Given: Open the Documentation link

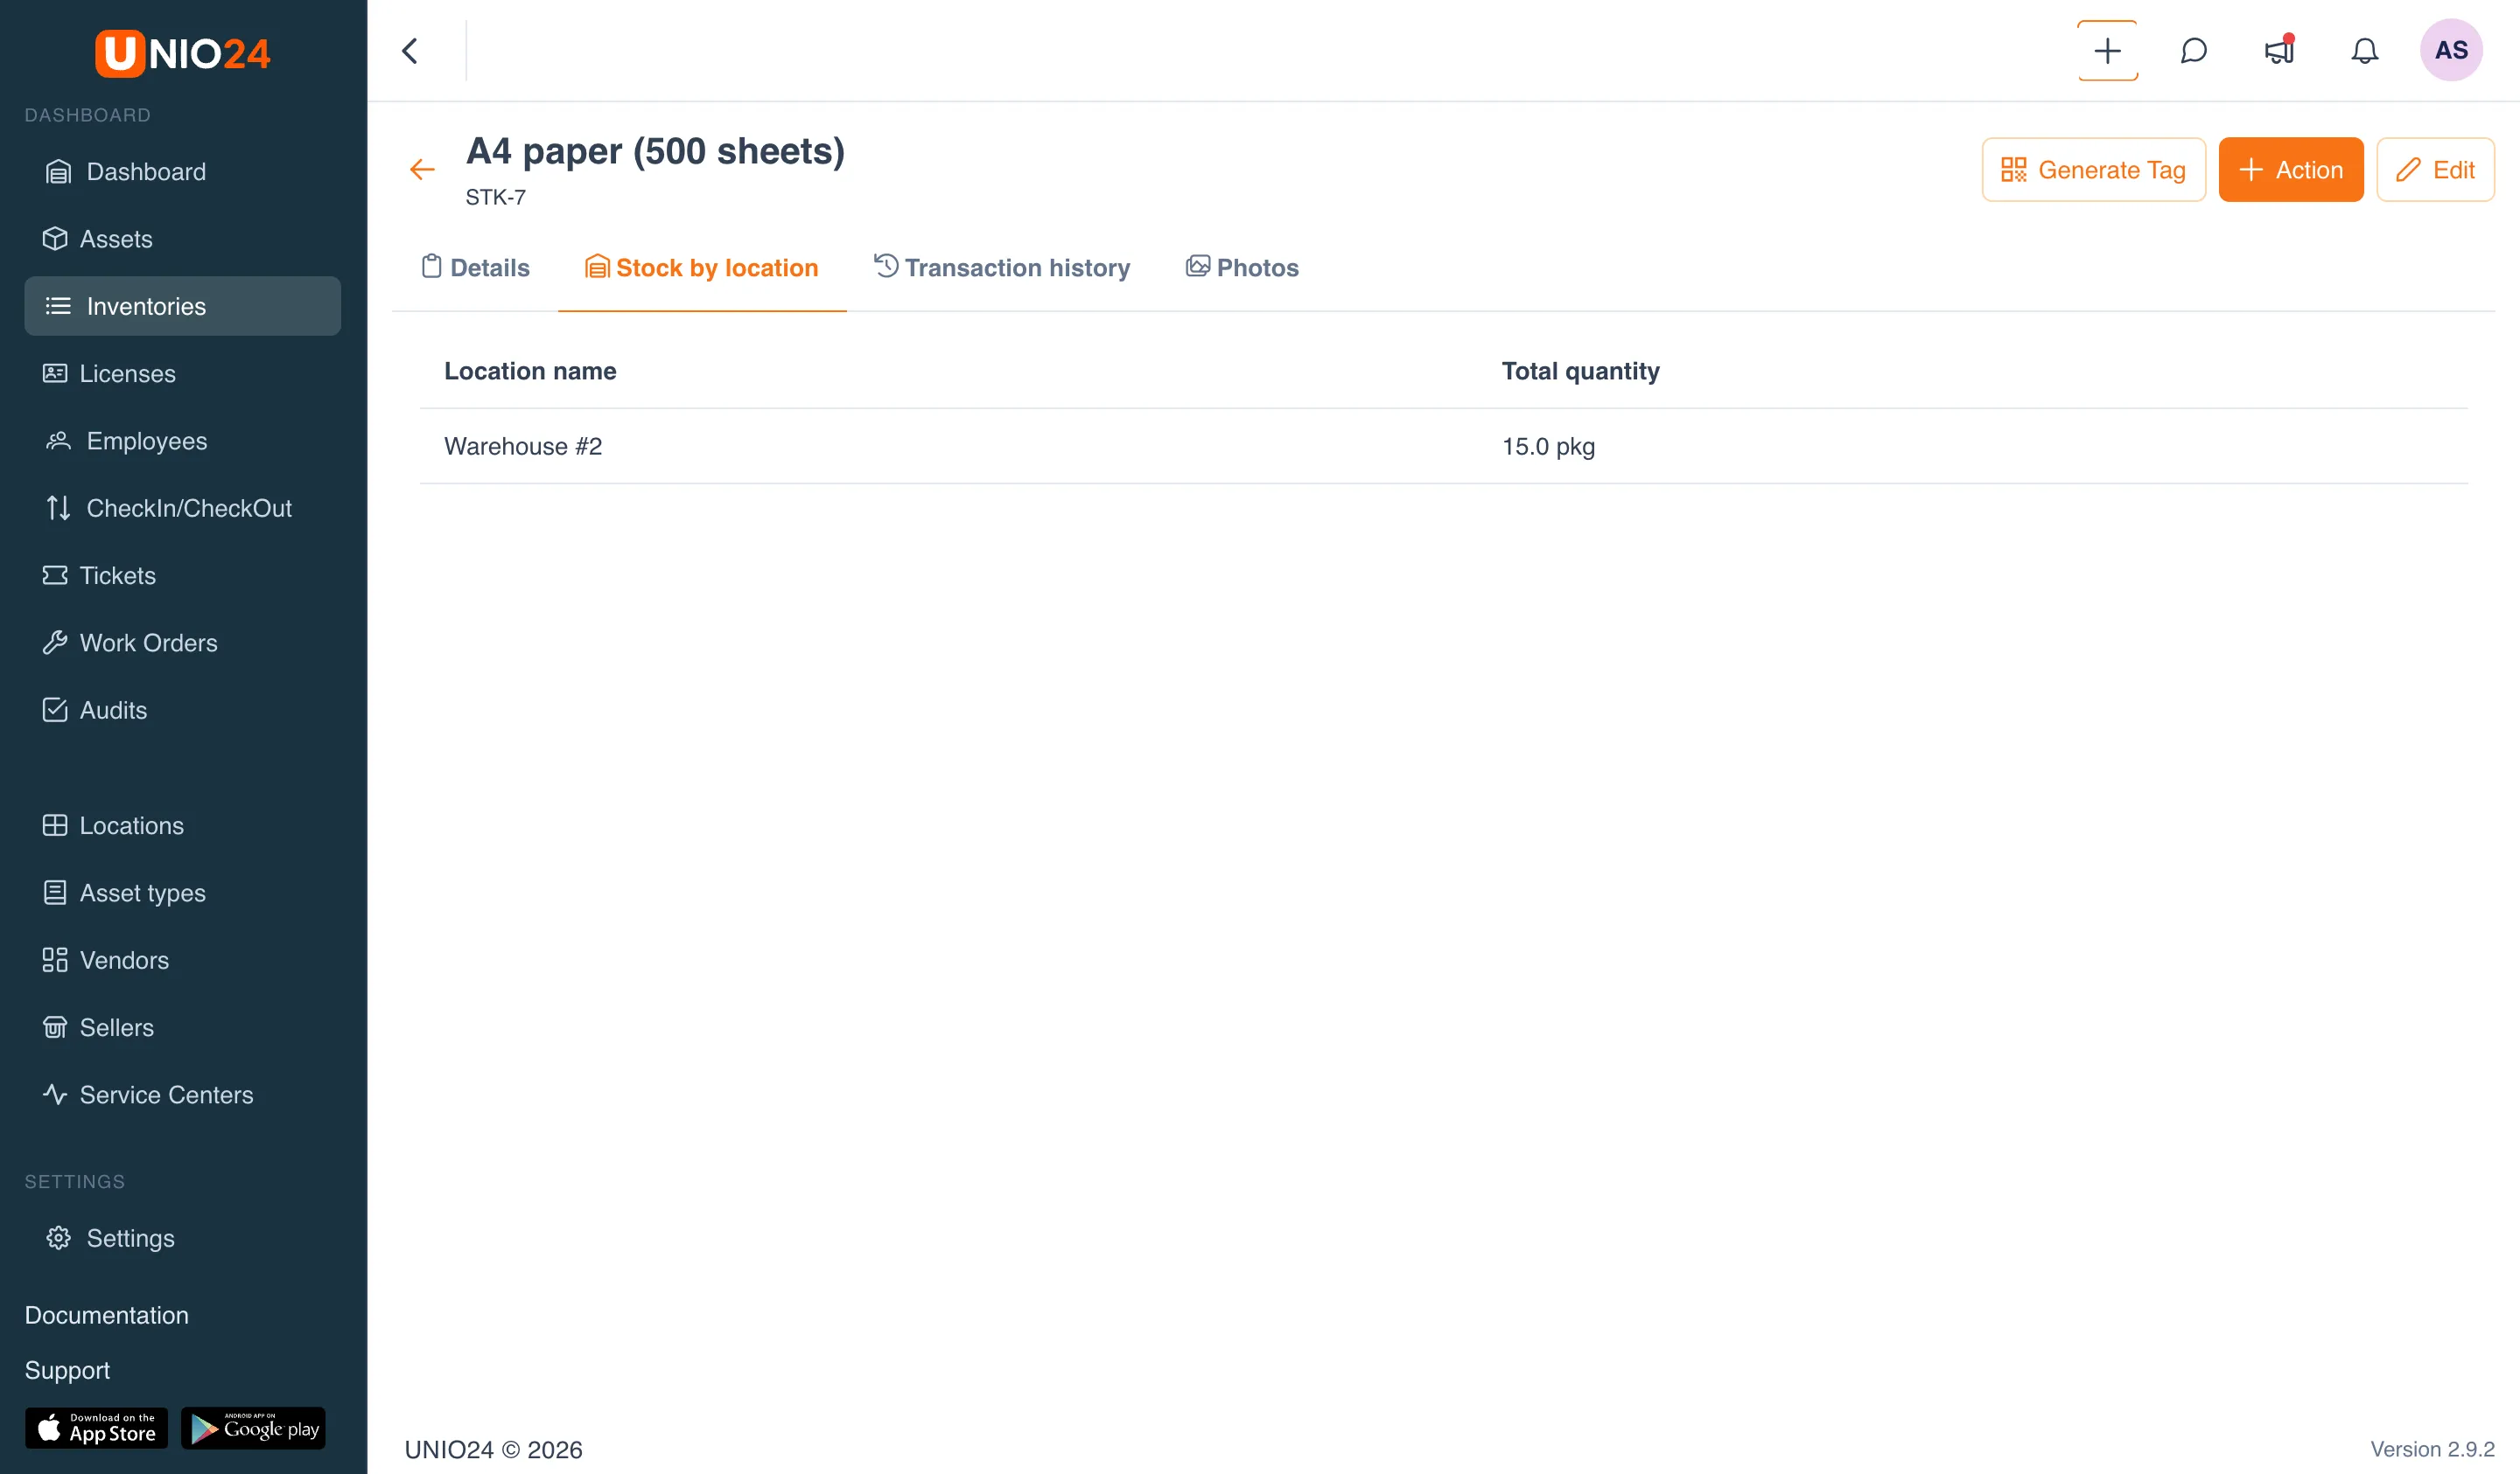Looking at the screenshot, I should [x=106, y=1315].
